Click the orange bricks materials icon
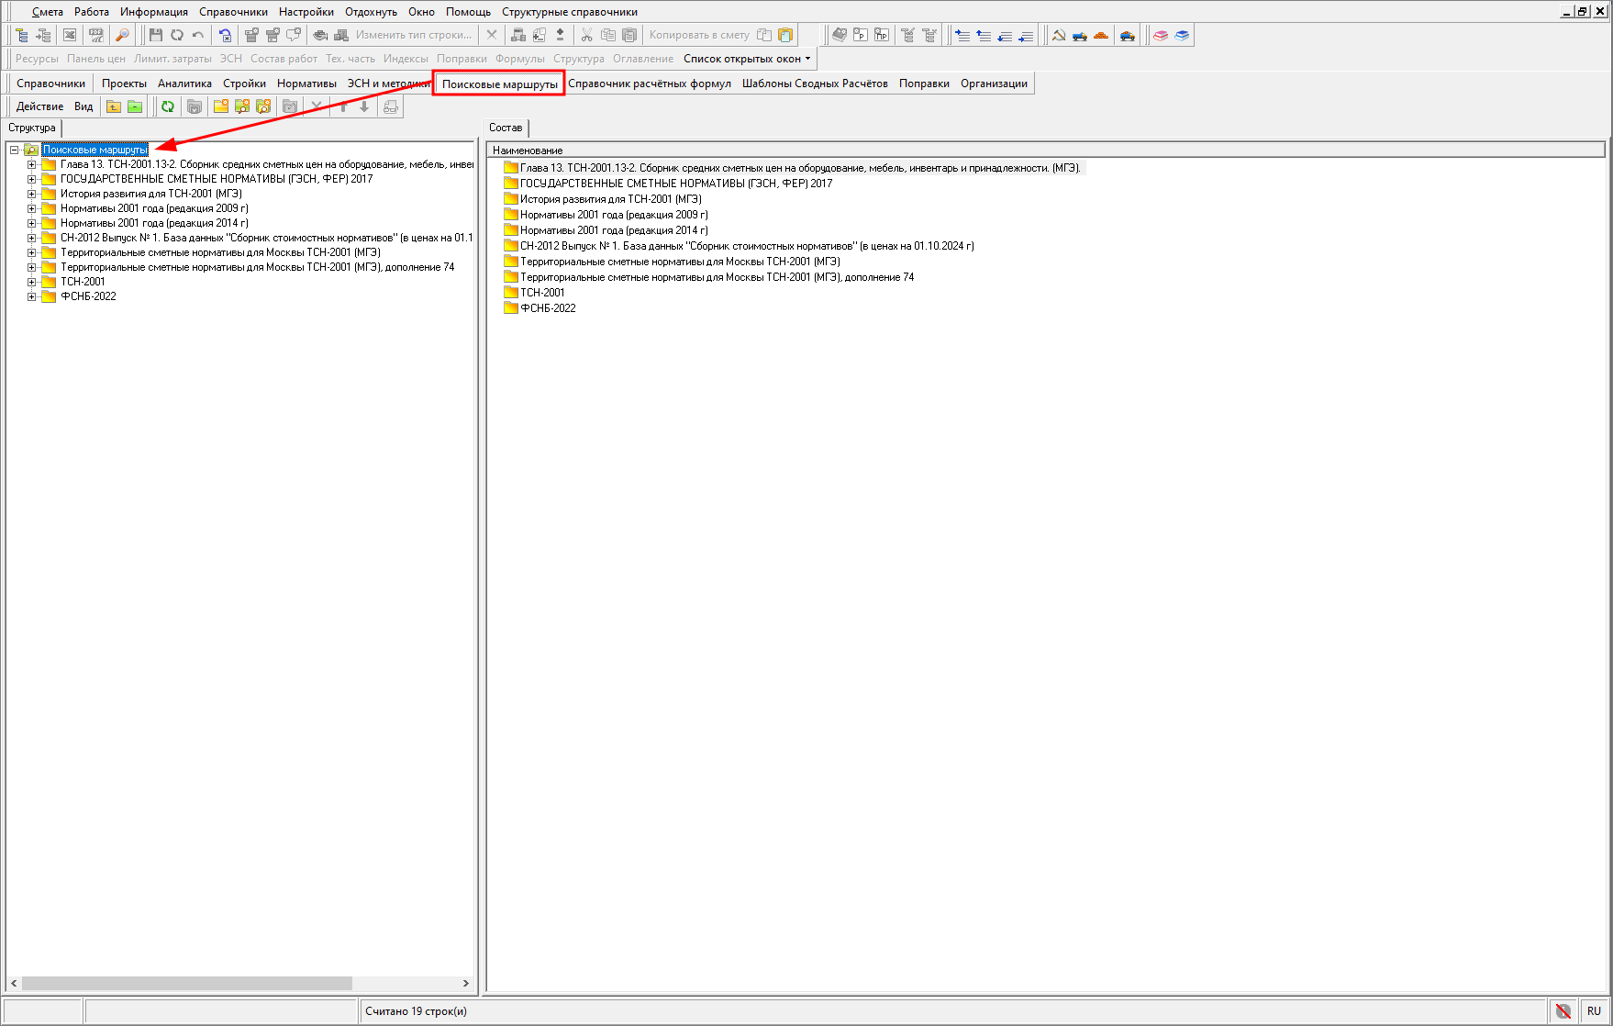 coord(1101,35)
